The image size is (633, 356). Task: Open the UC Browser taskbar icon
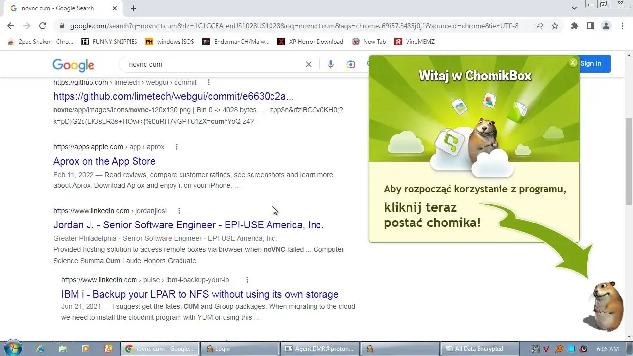(x=108, y=349)
